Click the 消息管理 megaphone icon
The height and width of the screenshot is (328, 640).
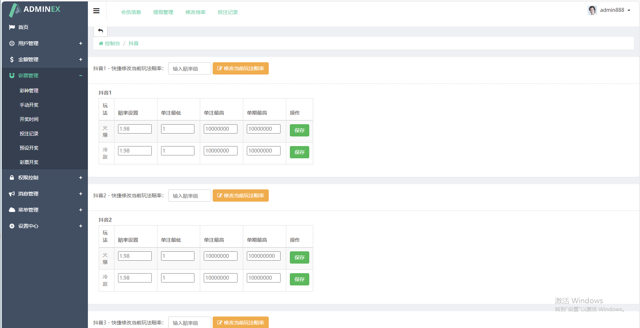12,194
